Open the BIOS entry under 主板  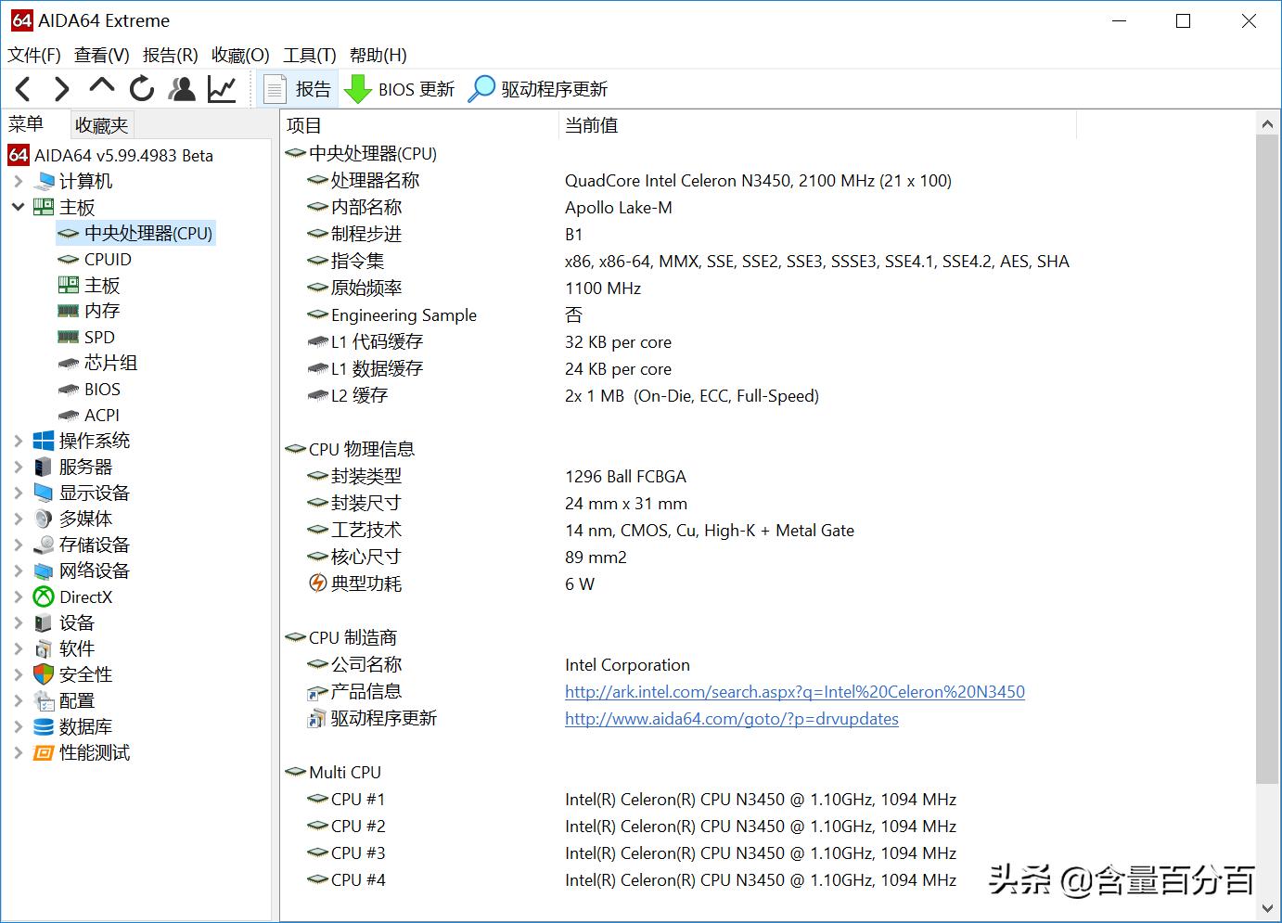(x=104, y=389)
